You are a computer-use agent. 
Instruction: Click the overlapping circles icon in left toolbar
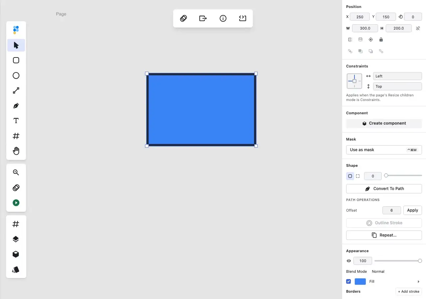[16, 188]
